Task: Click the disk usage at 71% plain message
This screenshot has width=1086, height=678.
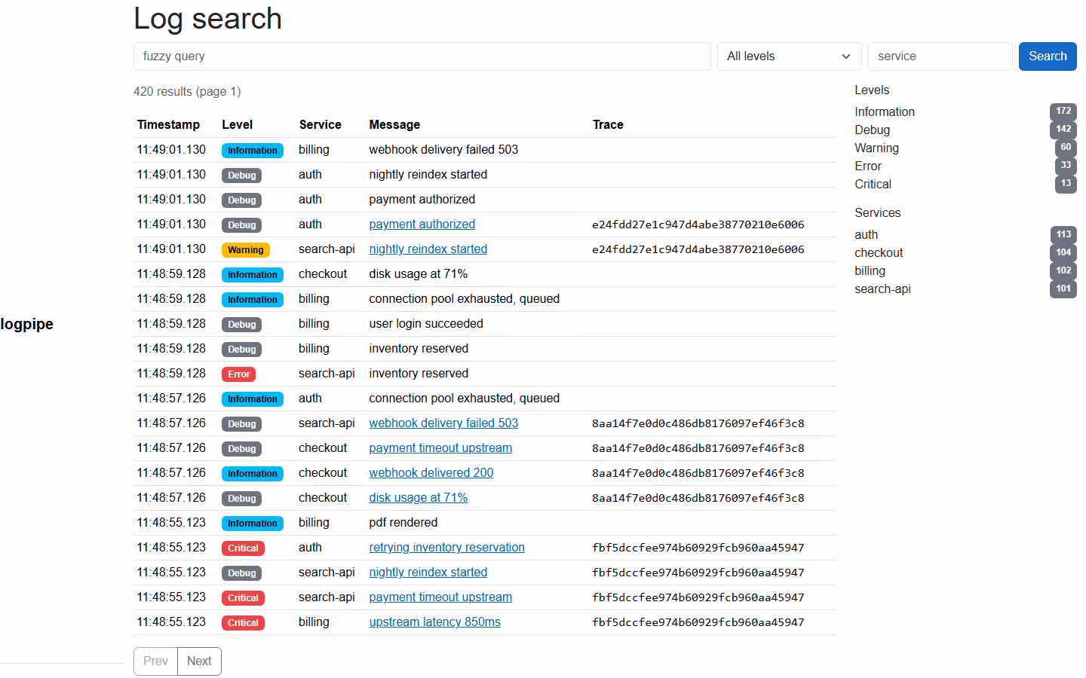Action: tap(418, 274)
